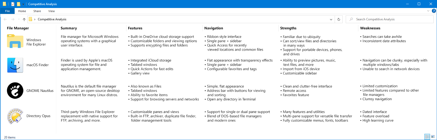Click the Properties checkmark icon in title bar

[13, 4]
